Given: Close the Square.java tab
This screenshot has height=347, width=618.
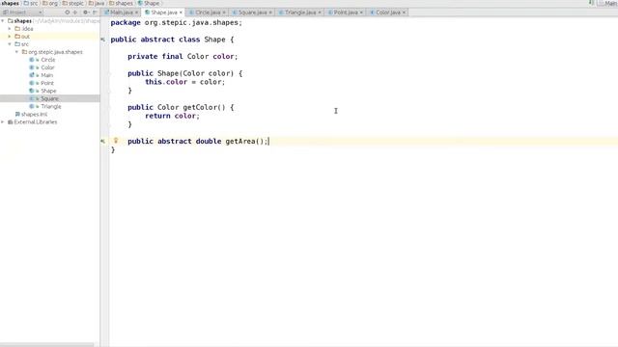Looking at the screenshot, I should 270,13.
